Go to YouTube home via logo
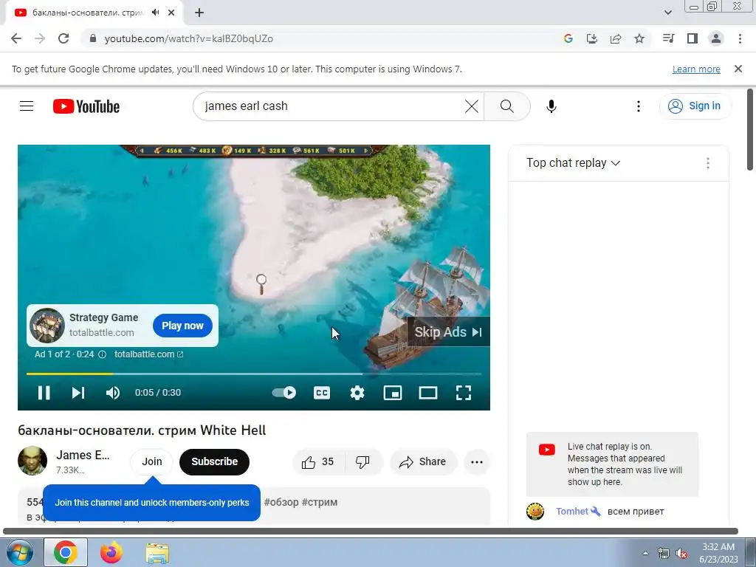Viewport: 756px width, 567px height. click(86, 106)
